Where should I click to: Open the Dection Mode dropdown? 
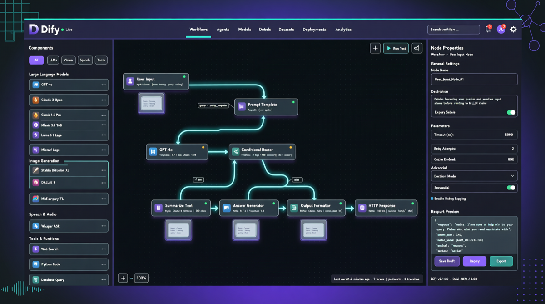474,176
